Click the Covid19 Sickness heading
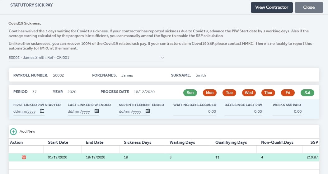Viewport: 328px width, 174px height. 25,23
